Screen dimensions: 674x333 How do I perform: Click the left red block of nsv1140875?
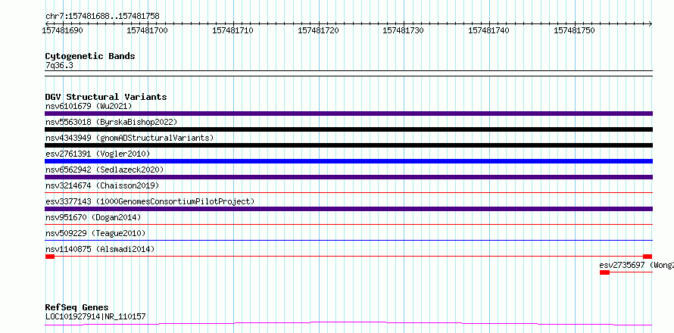50,257
